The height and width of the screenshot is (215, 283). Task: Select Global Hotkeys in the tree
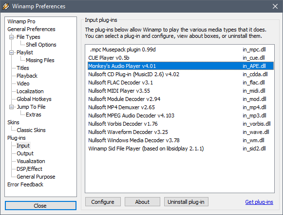coord(34,99)
